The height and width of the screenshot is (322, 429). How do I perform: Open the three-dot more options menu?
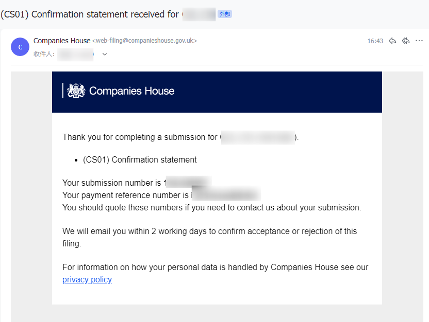[419, 41]
